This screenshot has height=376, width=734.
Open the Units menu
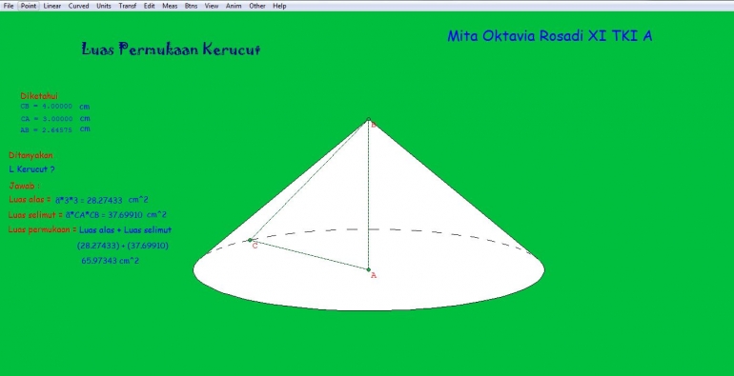point(104,6)
